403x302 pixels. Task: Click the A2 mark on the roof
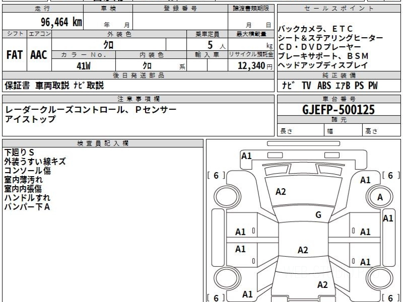pyautogui.click(x=303, y=250)
